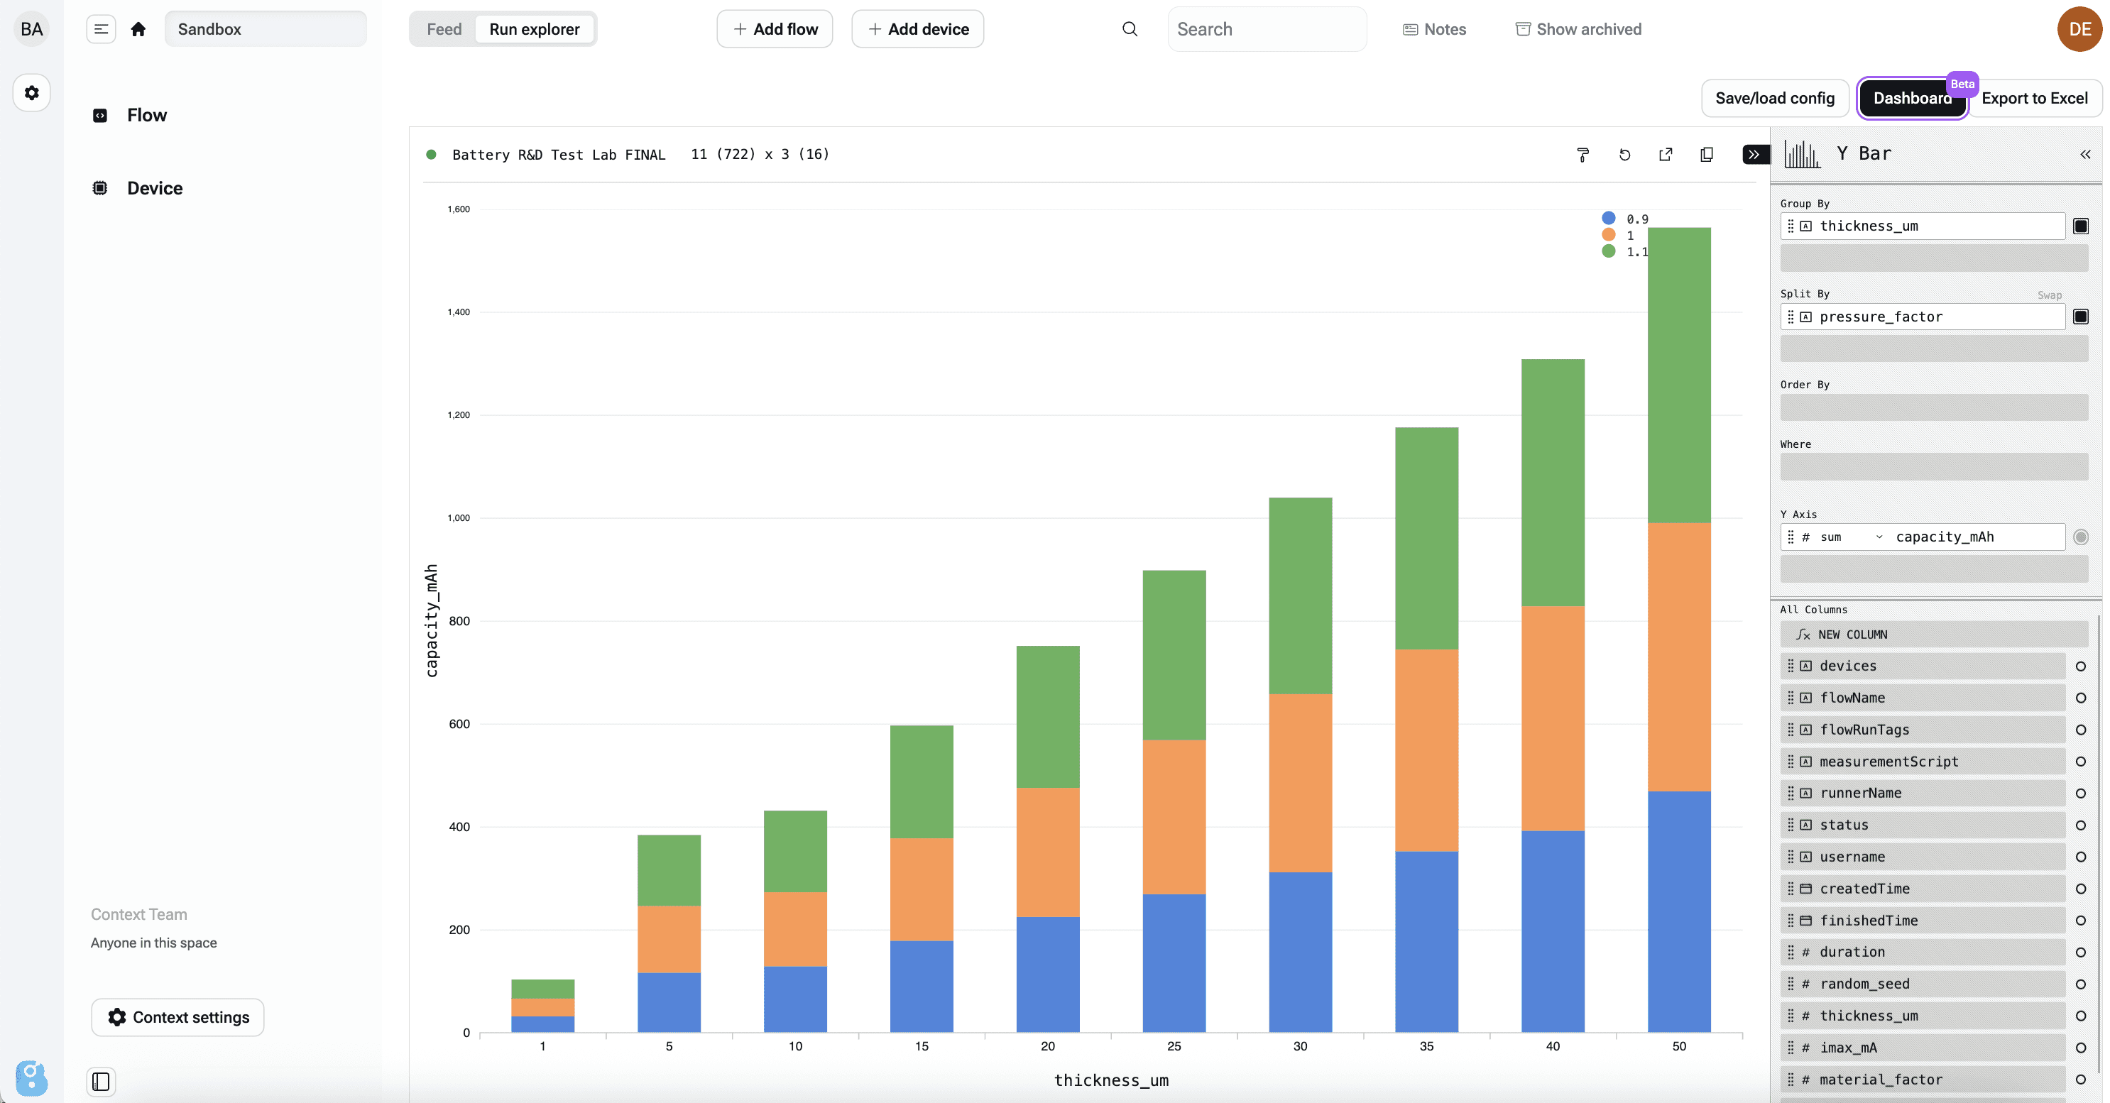Click Export to Excel button
Viewport: 2110px width, 1103px height.
[x=2034, y=98]
